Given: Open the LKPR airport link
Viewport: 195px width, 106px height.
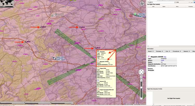Looking at the screenshot, I should (x=162, y=60).
